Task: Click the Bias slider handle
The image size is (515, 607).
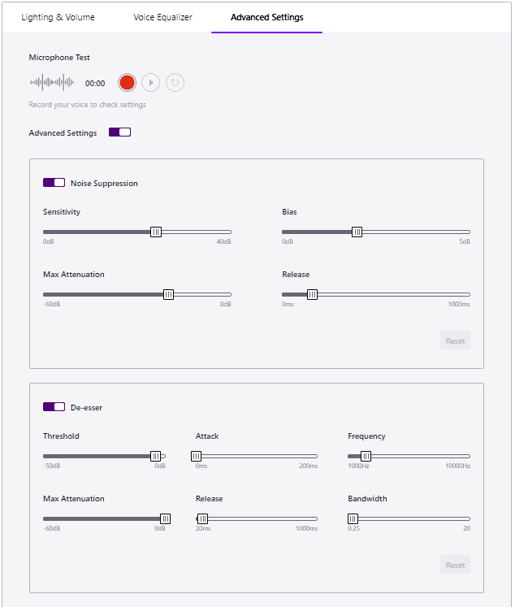Action: (x=357, y=232)
